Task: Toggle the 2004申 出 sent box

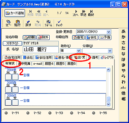Action: click(8, 77)
